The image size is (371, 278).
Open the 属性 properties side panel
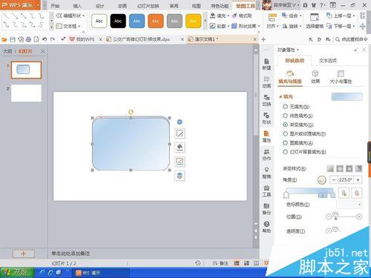266,136
